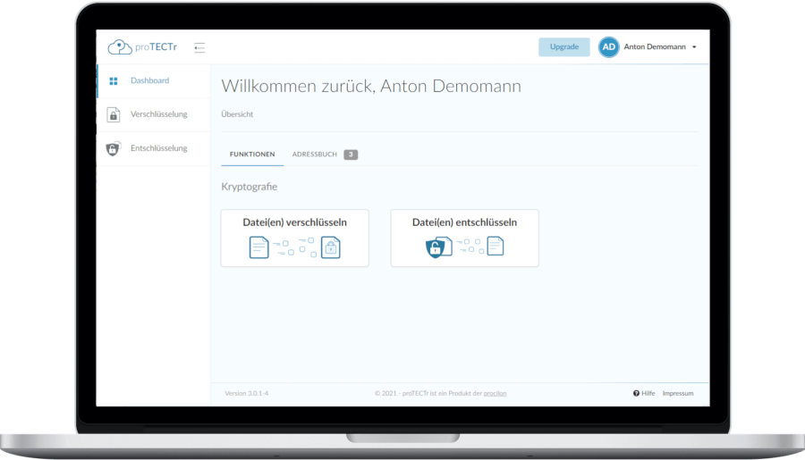The width and height of the screenshot is (805, 460).
Task: Click the Dashboard grid icon in sidebar
Action: click(114, 81)
